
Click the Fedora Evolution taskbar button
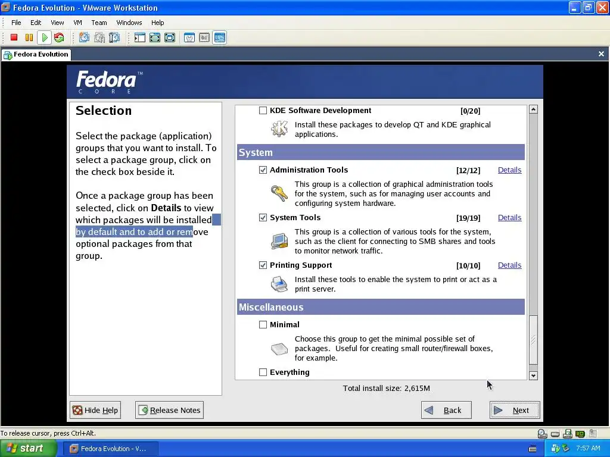coord(110,449)
